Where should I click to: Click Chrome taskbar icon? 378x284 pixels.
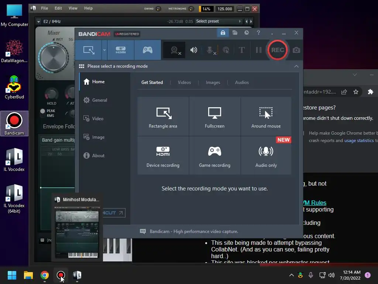coord(45,275)
